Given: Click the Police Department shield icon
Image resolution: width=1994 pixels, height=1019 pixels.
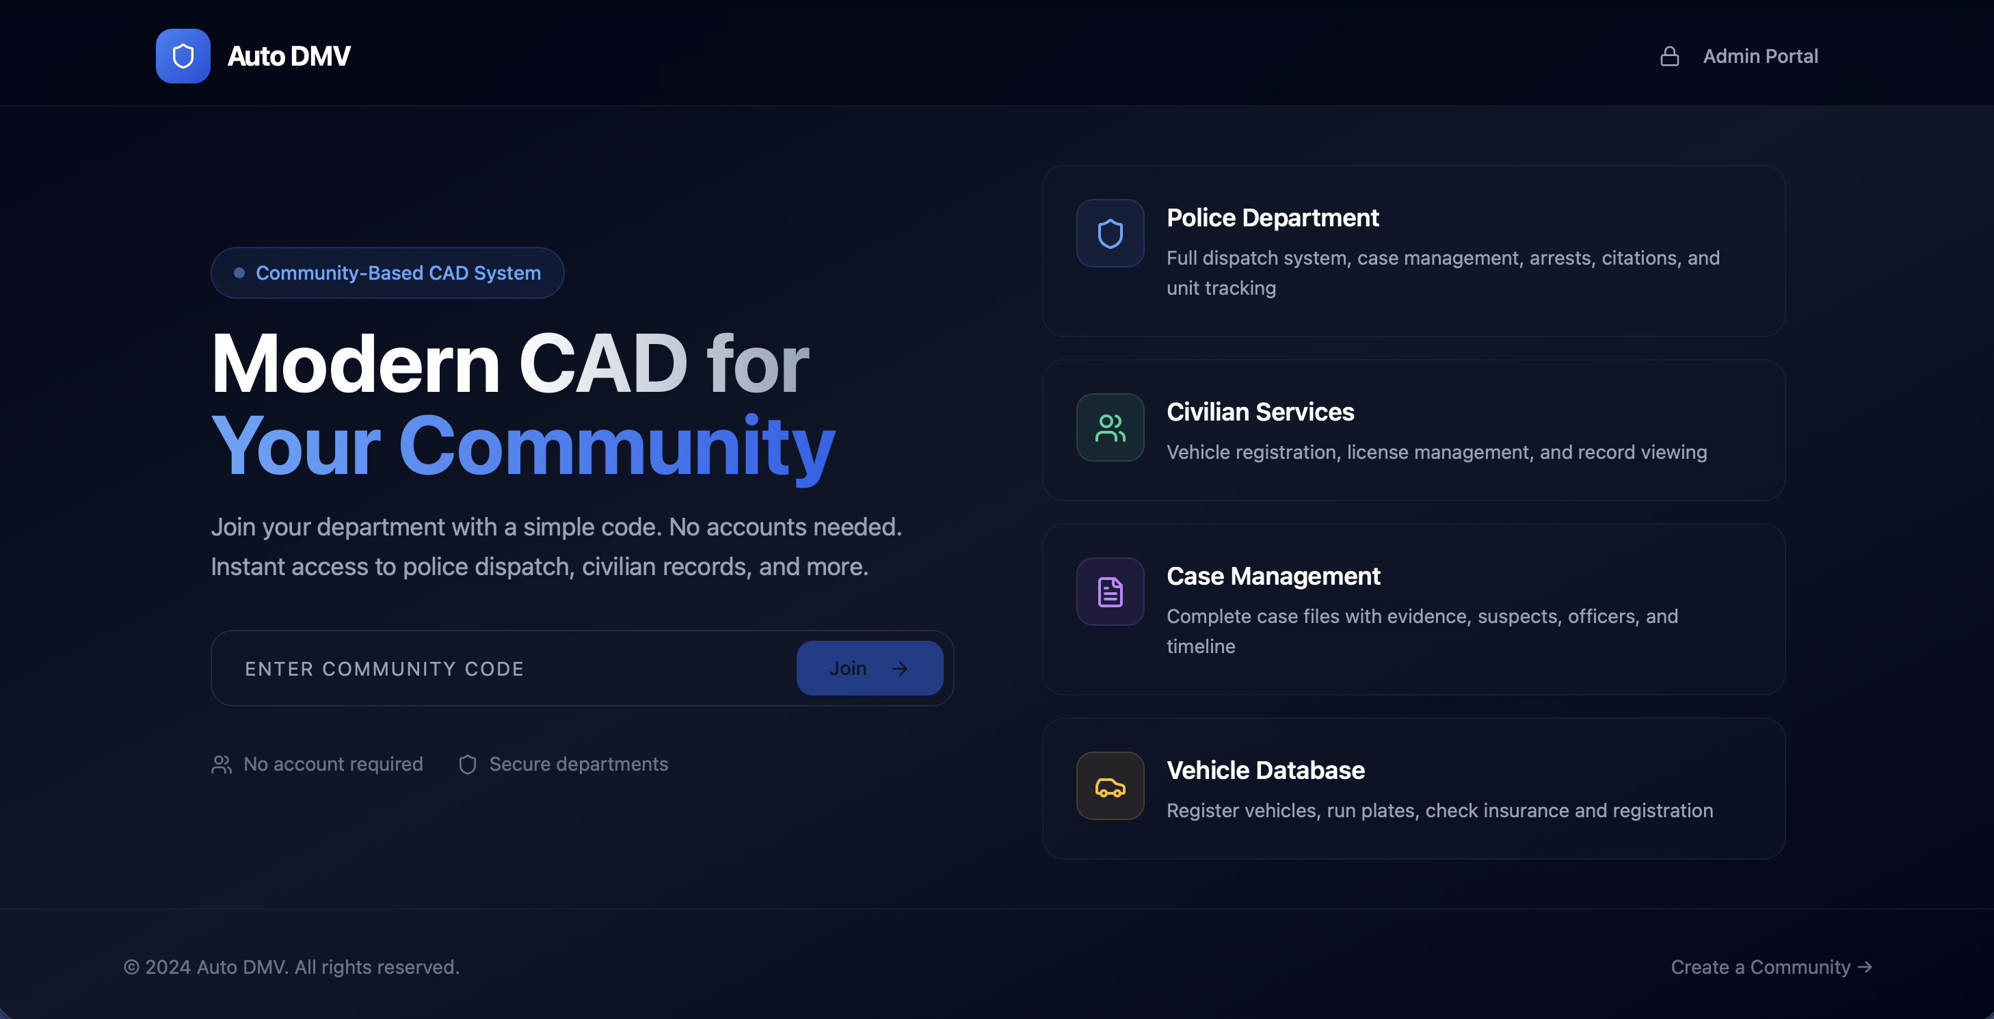Looking at the screenshot, I should pos(1109,233).
